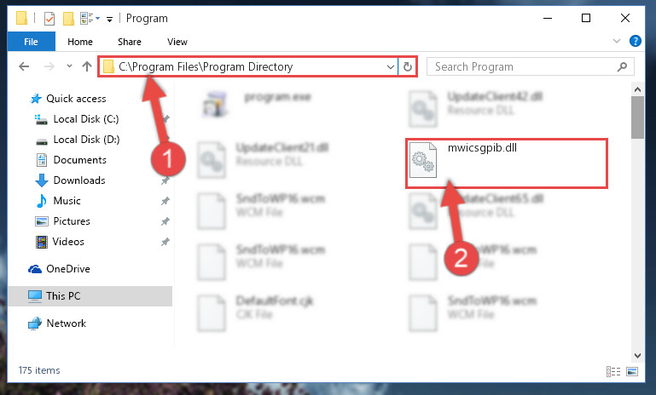
Task: Switch to details list view
Action: tap(612, 371)
